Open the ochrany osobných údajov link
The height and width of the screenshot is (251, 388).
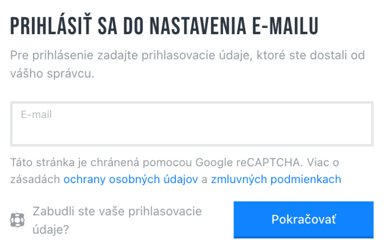click(x=131, y=180)
